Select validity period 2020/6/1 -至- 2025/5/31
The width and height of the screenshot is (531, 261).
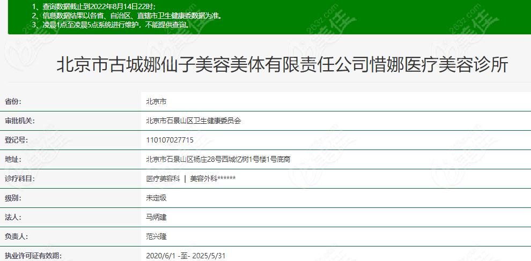click(x=186, y=256)
